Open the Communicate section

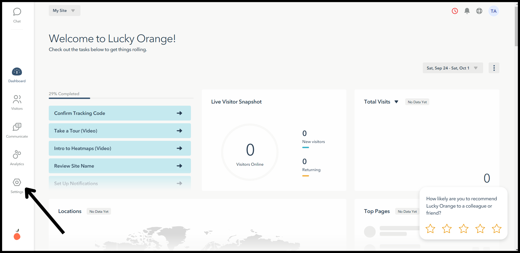(x=17, y=130)
